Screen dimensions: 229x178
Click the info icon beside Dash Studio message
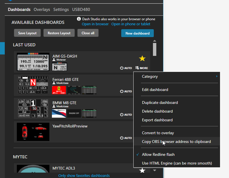point(79,19)
